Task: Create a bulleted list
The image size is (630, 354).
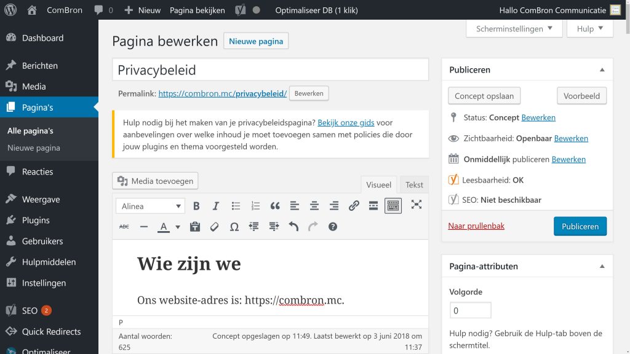Action: [x=236, y=206]
